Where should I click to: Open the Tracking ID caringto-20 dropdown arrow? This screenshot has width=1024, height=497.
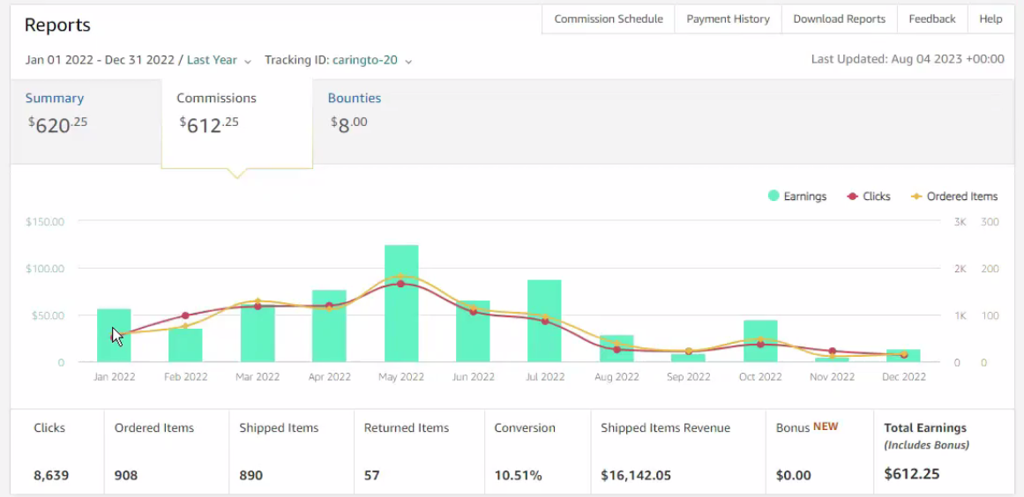pyautogui.click(x=409, y=62)
